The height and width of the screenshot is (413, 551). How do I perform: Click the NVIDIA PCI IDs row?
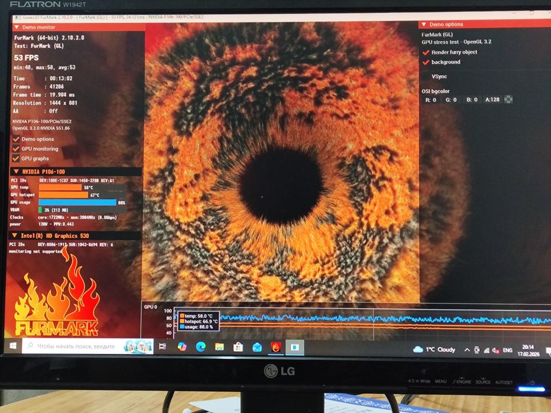(x=62, y=181)
